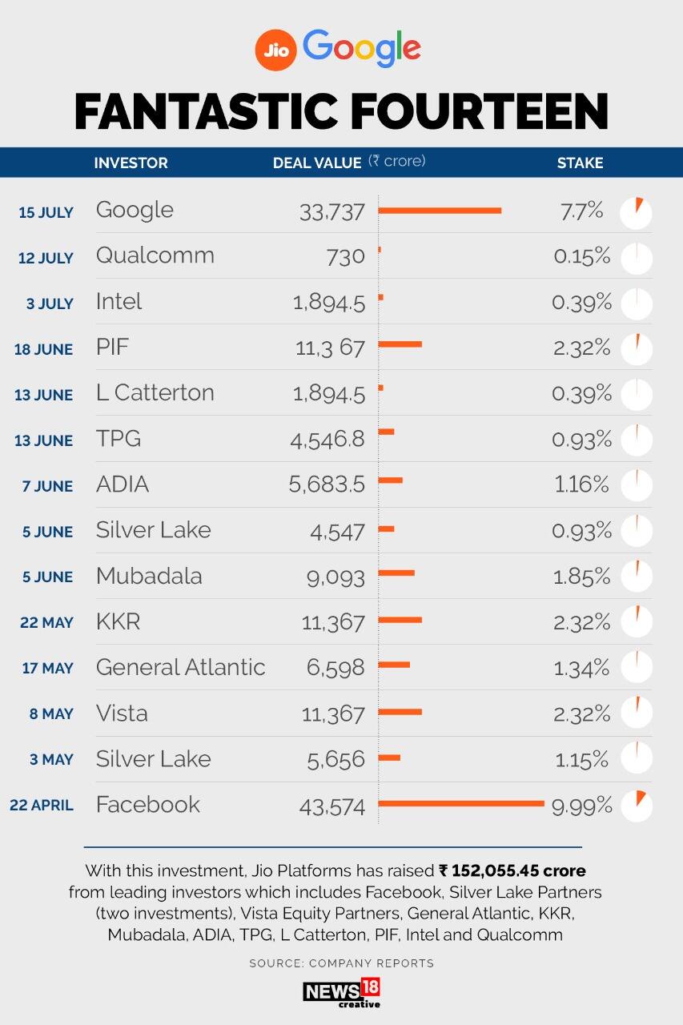Click the Google deal value bar
Viewport: 683px width, 1025px height.
click(440, 211)
